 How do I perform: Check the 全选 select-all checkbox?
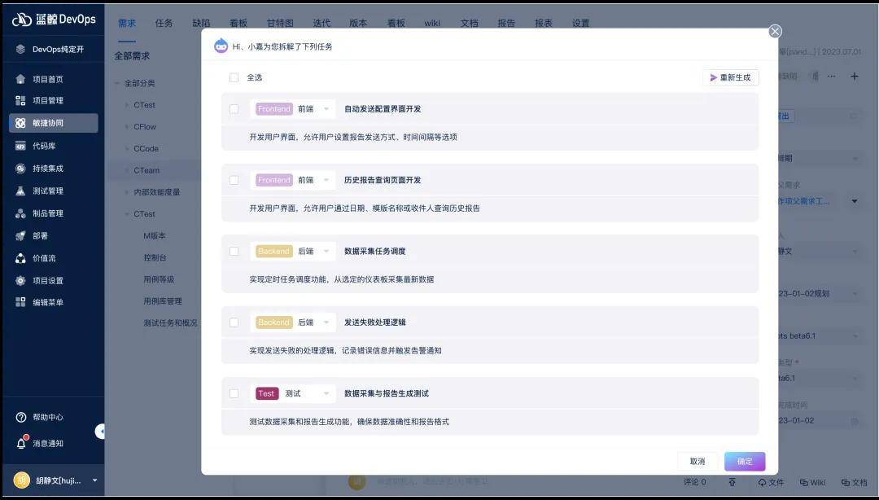(234, 77)
